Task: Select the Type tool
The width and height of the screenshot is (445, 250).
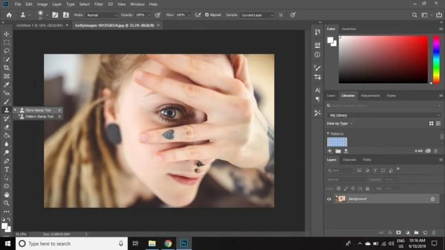Action: [x=6, y=169]
